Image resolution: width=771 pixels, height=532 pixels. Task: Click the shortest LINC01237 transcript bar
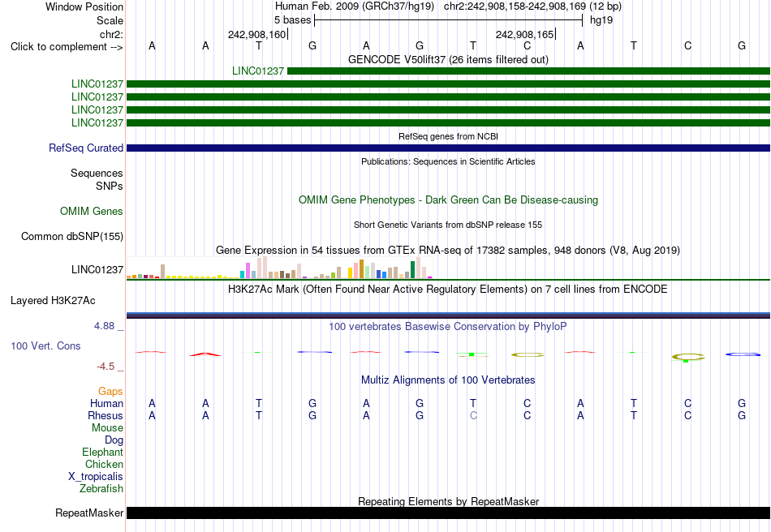point(528,71)
